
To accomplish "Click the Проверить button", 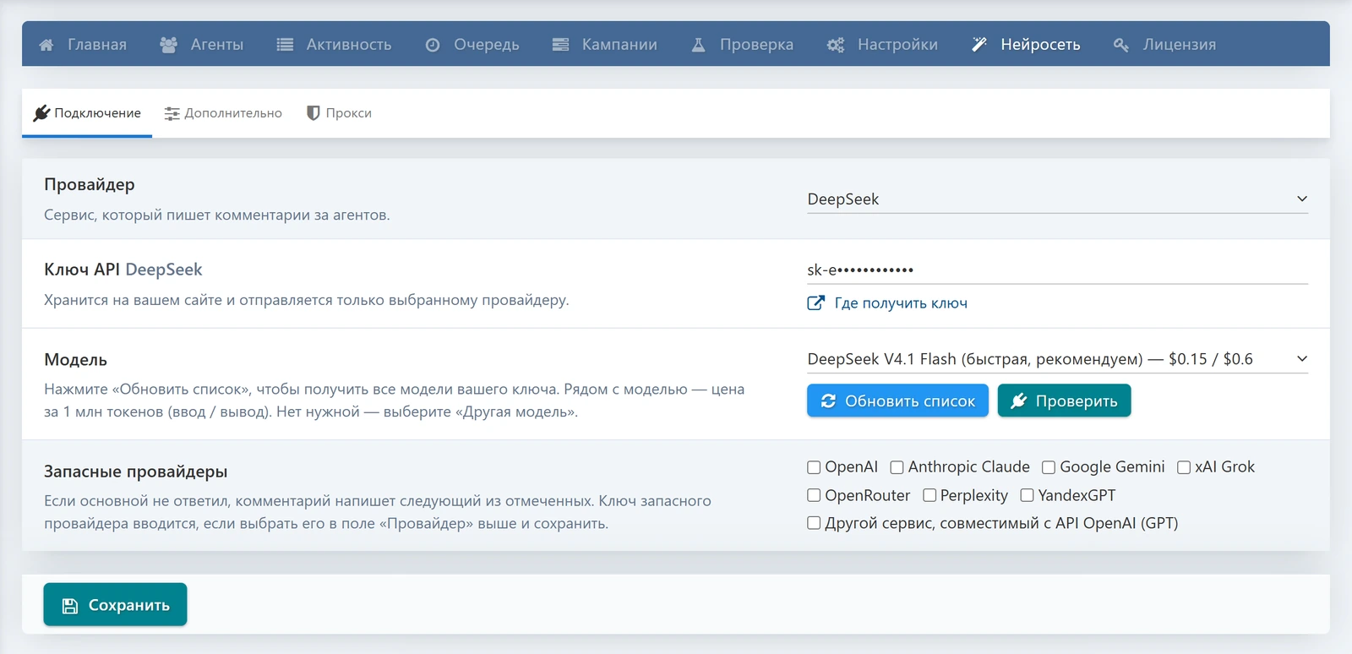I will pyautogui.click(x=1064, y=401).
